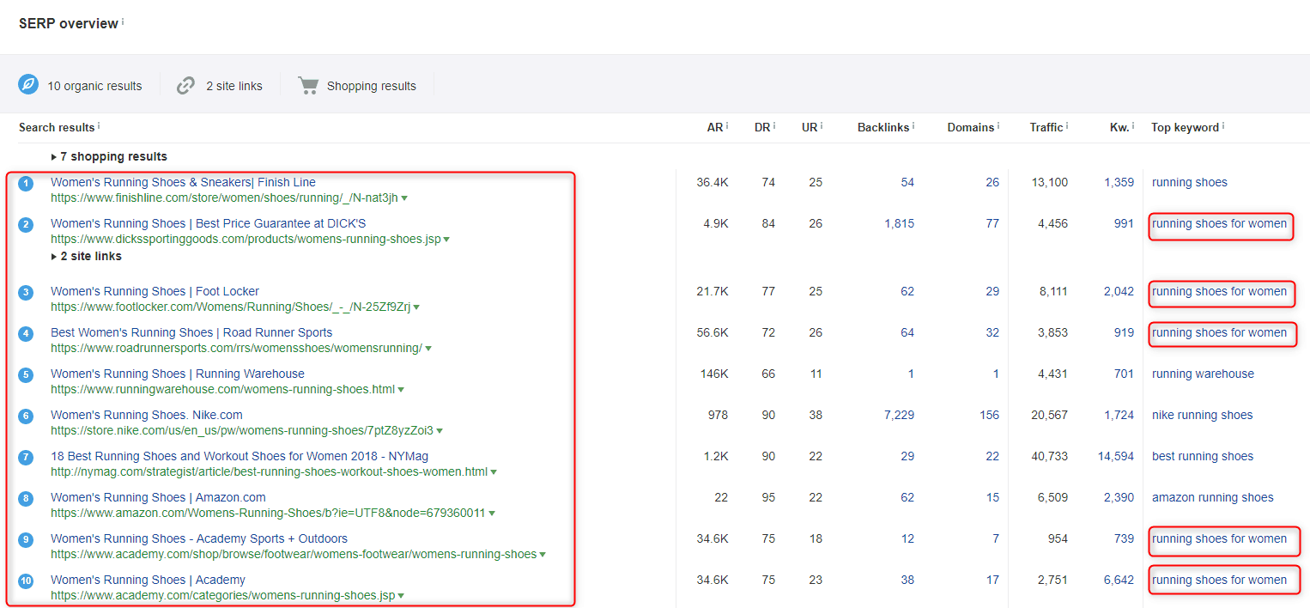Image resolution: width=1310 pixels, height=608 pixels.
Task: Click position badge 1 for Finish Line
Action: [26, 183]
